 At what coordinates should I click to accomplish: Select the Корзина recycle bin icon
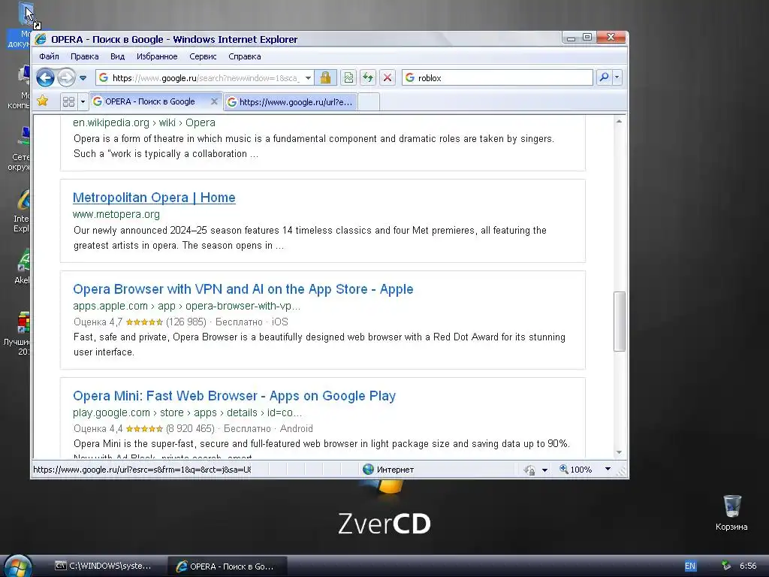(731, 513)
